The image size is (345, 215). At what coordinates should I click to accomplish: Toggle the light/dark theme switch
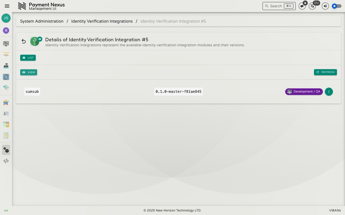(337, 6)
